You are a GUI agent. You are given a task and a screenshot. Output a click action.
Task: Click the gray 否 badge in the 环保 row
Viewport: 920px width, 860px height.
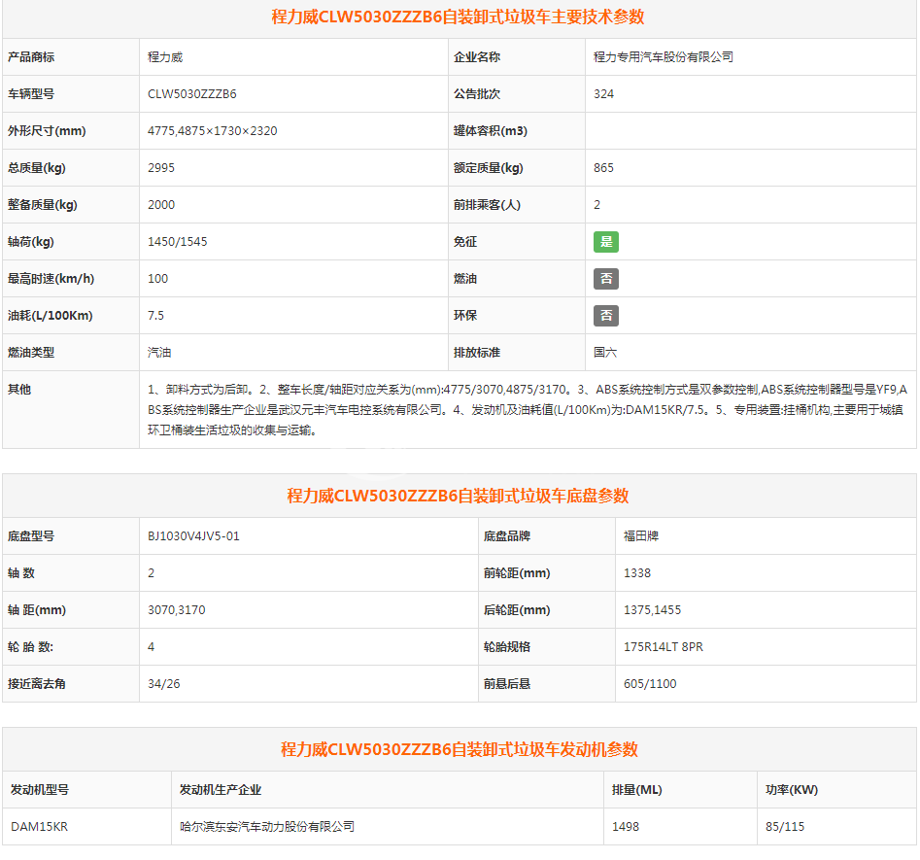pyautogui.click(x=605, y=316)
